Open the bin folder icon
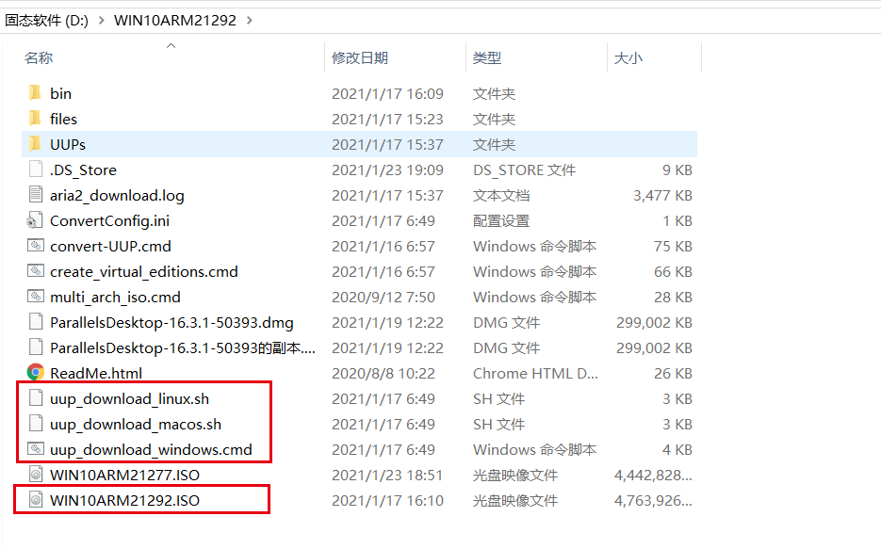The height and width of the screenshot is (549, 881). click(x=35, y=93)
